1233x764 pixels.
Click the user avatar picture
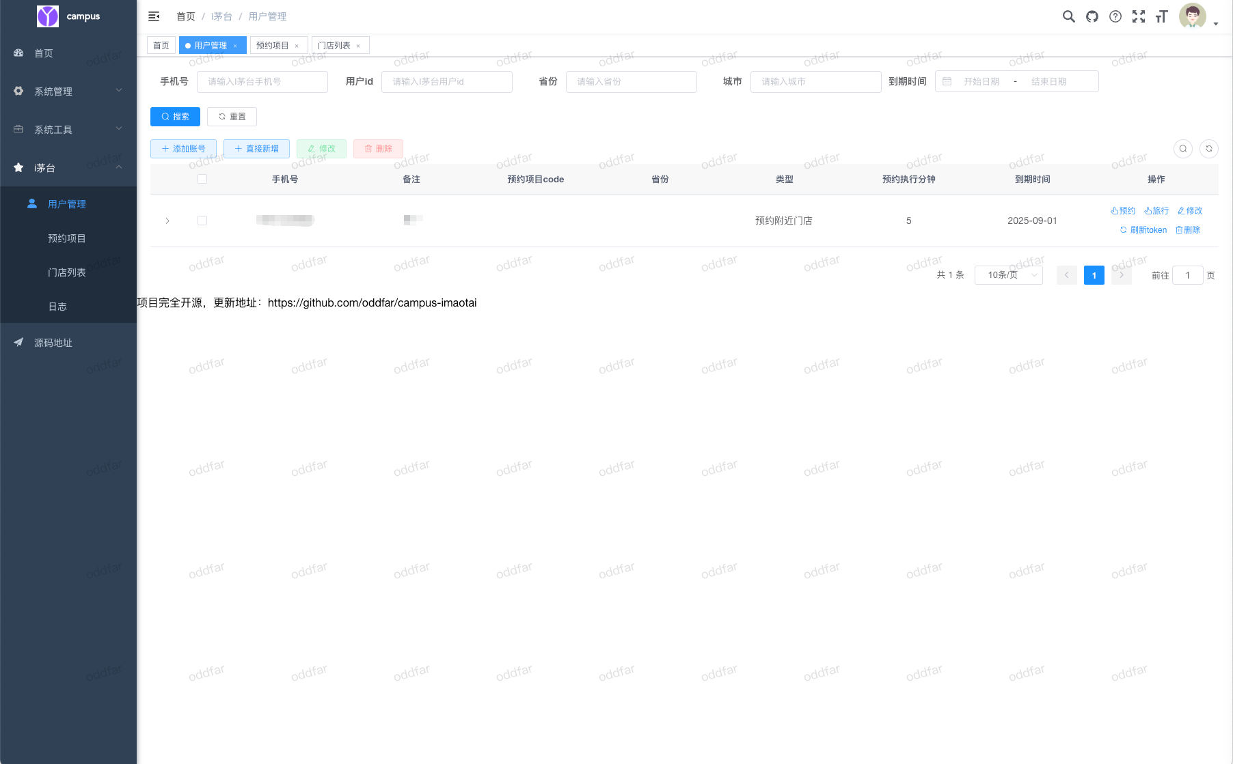click(1193, 16)
